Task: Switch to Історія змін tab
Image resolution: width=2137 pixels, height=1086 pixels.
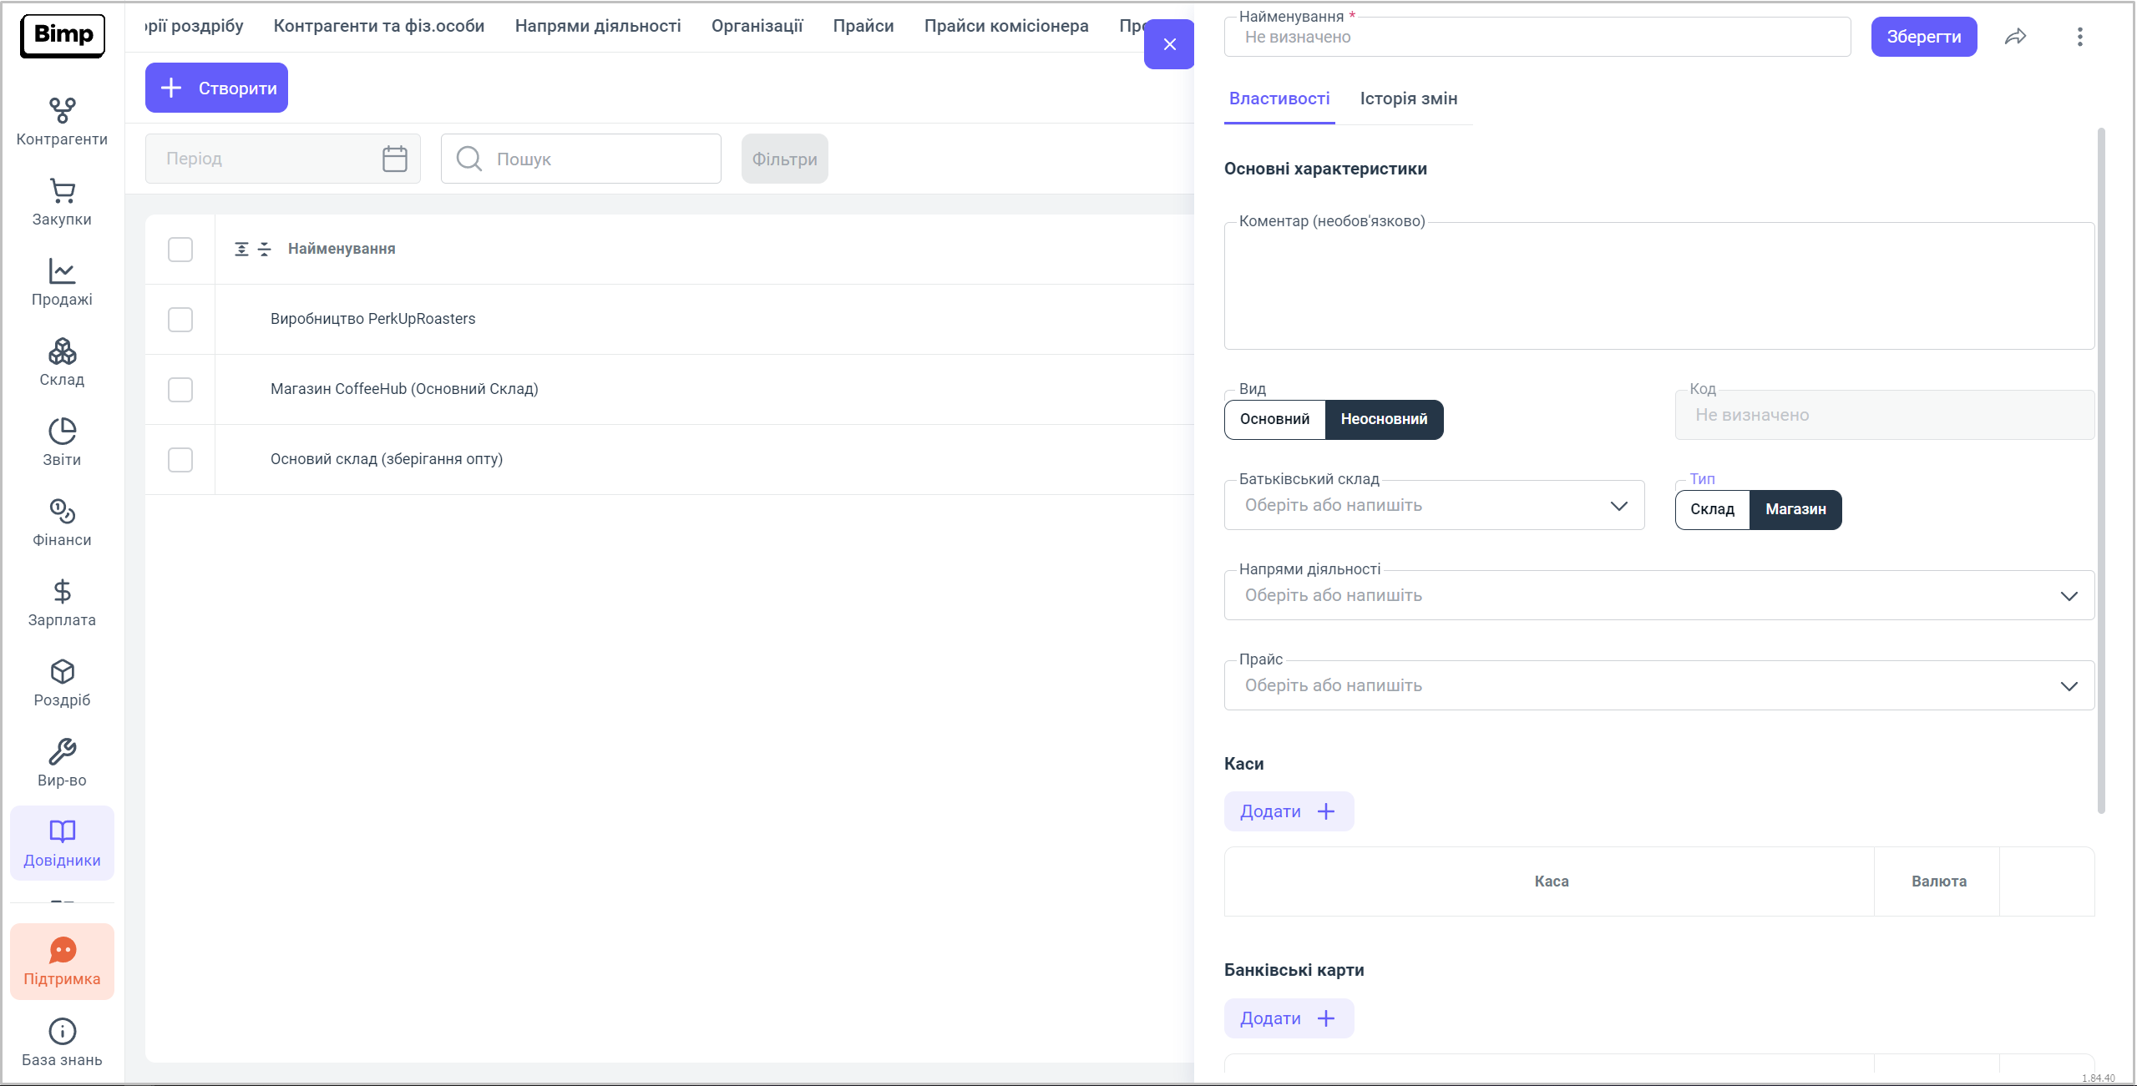Action: click(x=1408, y=98)
